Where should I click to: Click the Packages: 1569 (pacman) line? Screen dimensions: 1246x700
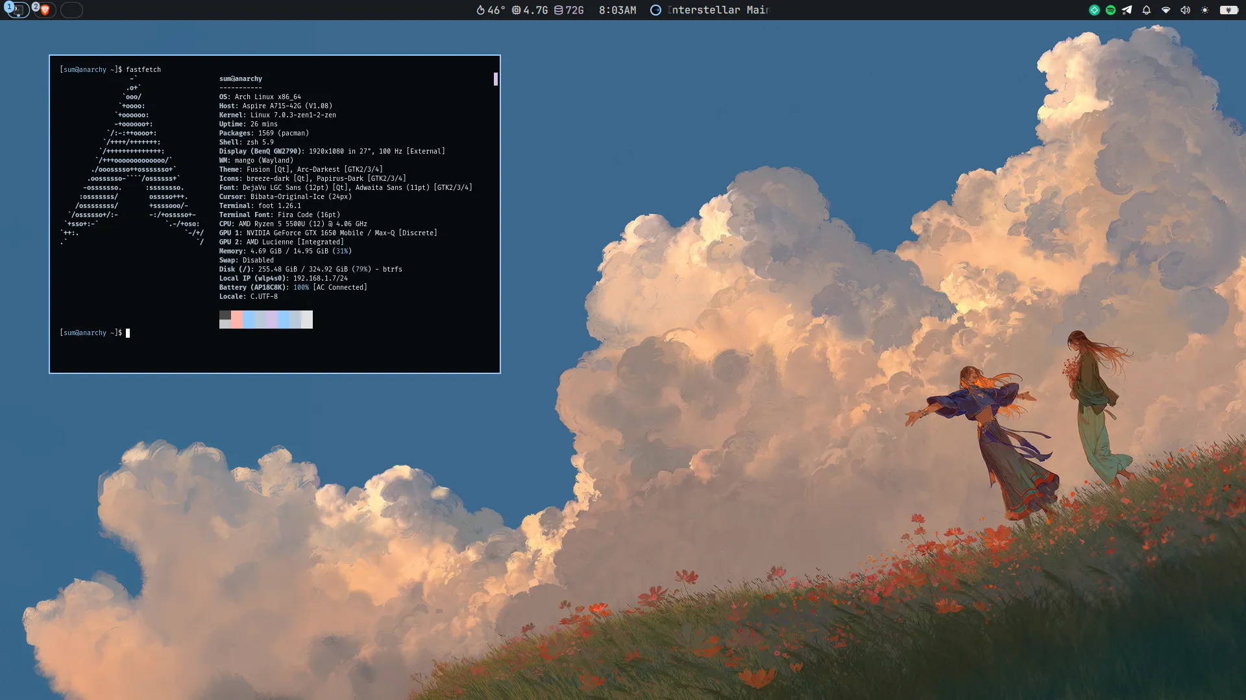(264, 133)
